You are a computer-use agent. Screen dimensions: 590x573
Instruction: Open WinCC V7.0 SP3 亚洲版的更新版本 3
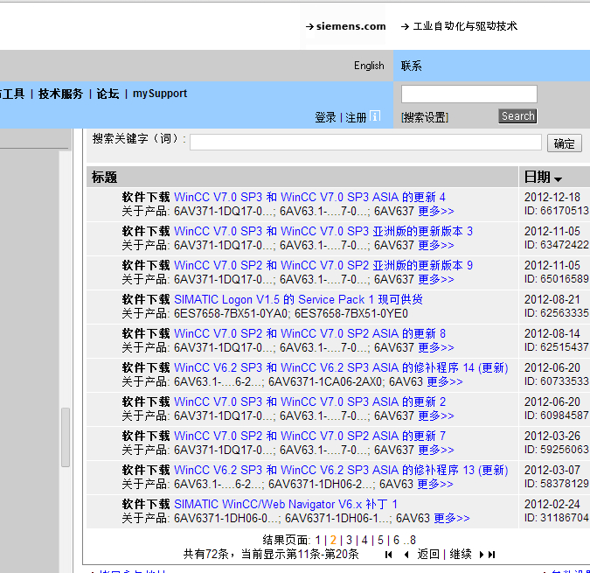(x=323, y=231)
